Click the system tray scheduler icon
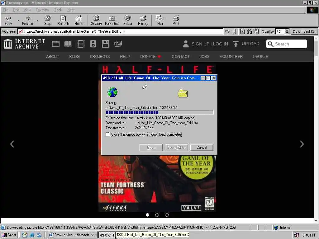The width and height of the screenshot is (319, 239). pyautogui.click(x=297, y=235)
